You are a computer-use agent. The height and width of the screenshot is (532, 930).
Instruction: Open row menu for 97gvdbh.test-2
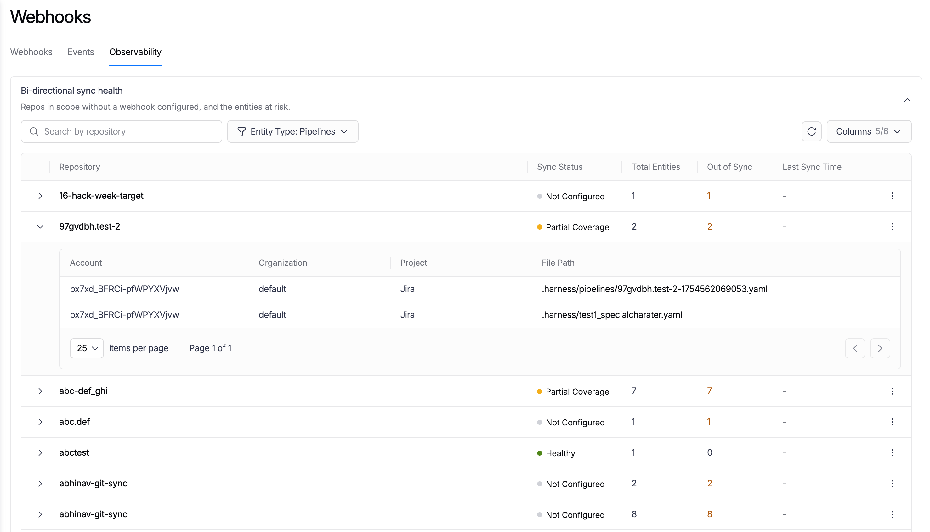click(892, 226)
